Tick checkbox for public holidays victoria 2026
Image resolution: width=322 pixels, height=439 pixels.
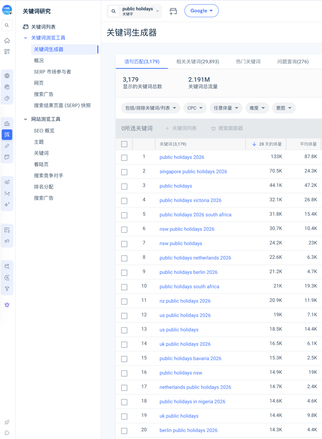pos(124,201)
